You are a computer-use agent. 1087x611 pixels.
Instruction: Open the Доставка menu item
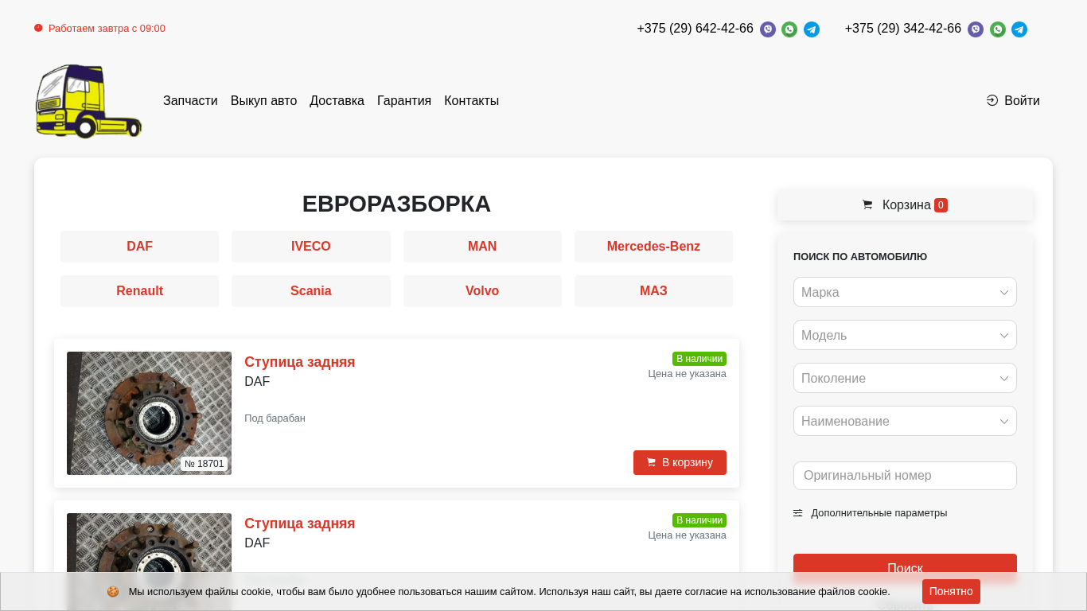click(x=337, y=100)
